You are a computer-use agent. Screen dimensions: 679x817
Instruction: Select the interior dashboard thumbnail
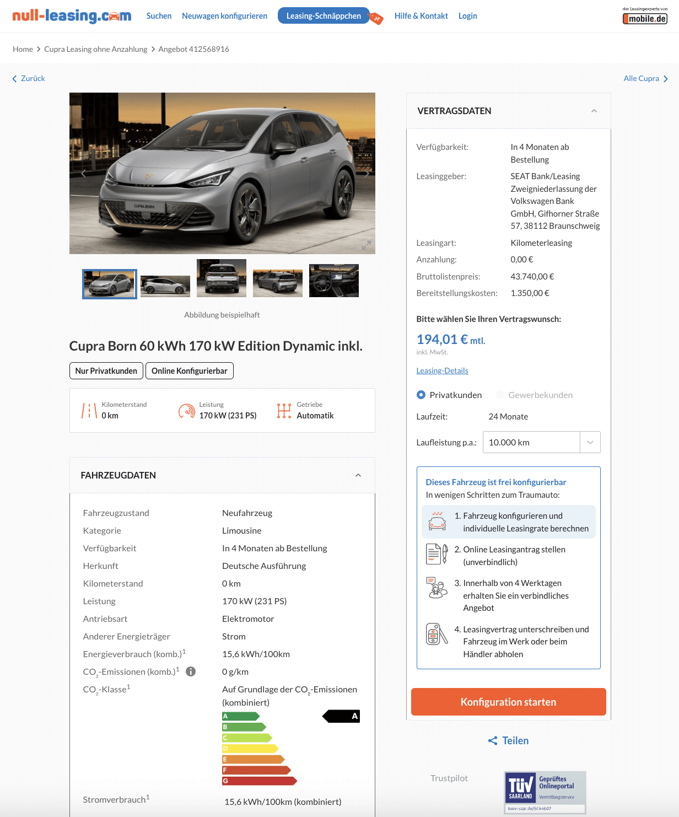tap(334, 281)
